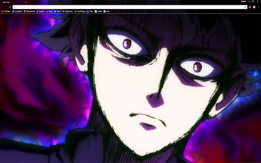
Task: Open the gray extension icon beside Adblock
Action: 254,7
